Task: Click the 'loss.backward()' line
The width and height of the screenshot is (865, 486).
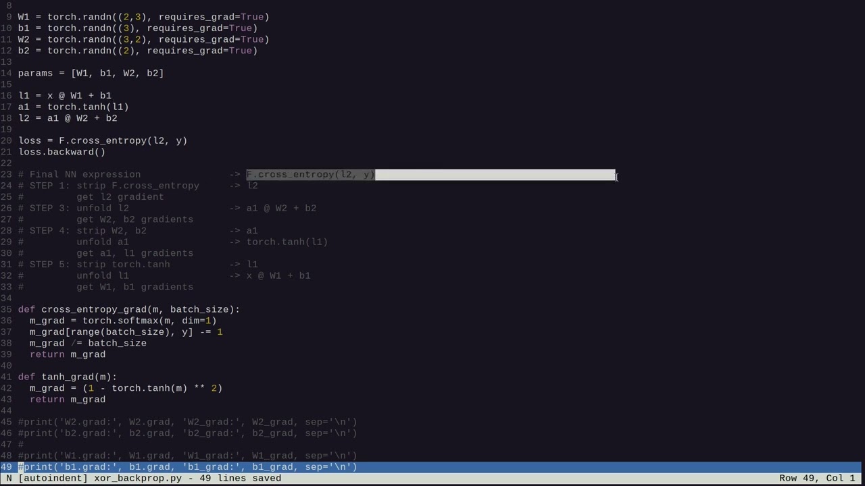Action: pos(62,152)
